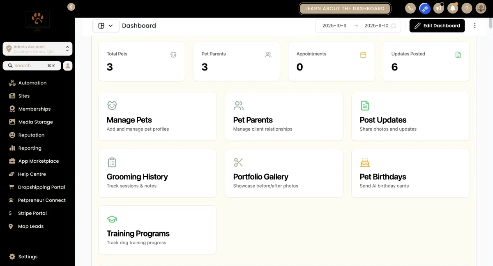
Task: Select Media Storage menu item
Action: (x=35, y=122)
